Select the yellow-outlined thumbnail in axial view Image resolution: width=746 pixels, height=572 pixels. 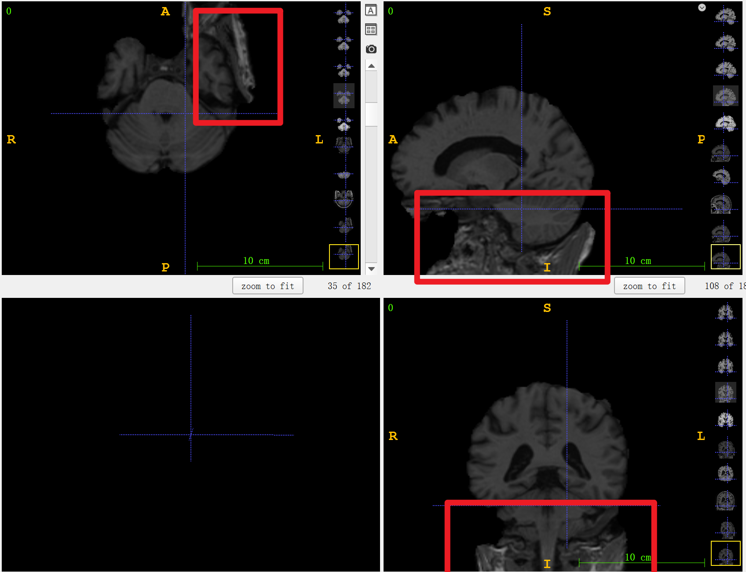344,257
